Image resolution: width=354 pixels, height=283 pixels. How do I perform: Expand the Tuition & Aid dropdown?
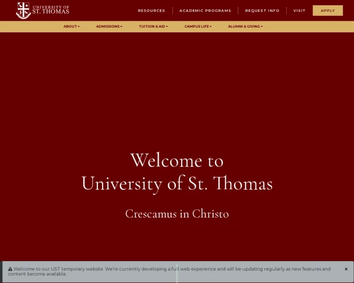153,27
